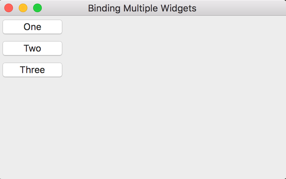Hit the green zoom circle icon
The image size is (286, 179).
pos(37,8)
